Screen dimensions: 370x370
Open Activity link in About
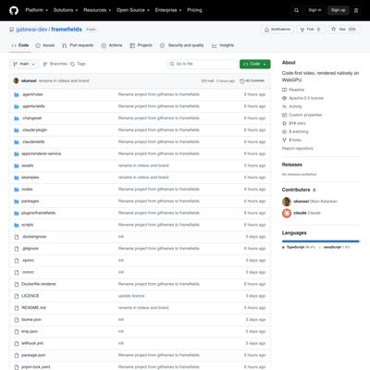click(292, 106)
